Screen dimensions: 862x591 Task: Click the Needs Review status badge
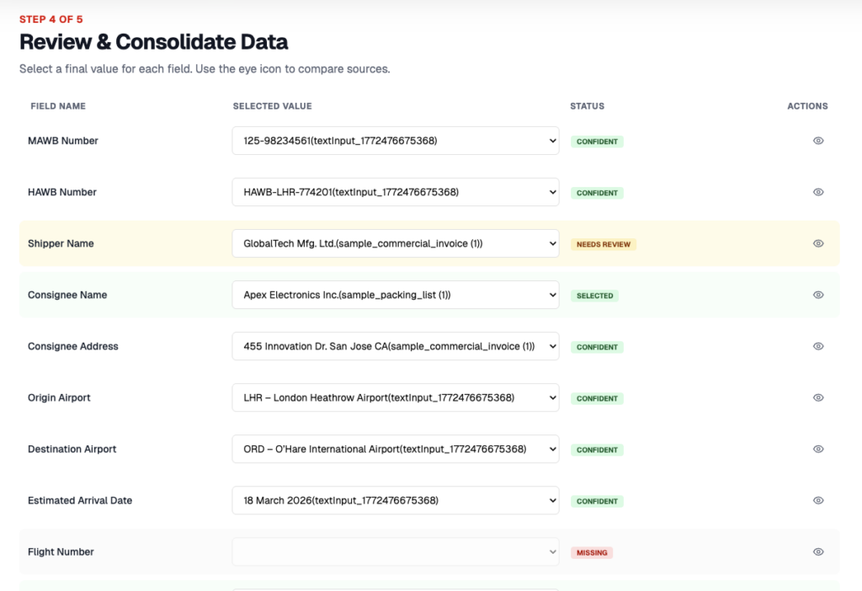click(603, 244)
